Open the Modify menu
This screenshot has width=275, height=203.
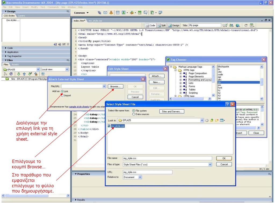(x=34, y=7)
